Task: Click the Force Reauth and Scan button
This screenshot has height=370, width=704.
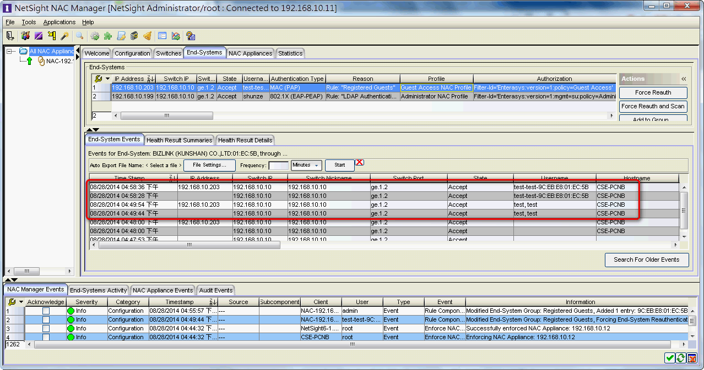Action: pyautogui.click(x=653, y=106)
